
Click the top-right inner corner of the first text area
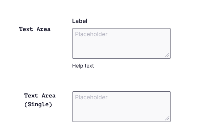point(168,31)
